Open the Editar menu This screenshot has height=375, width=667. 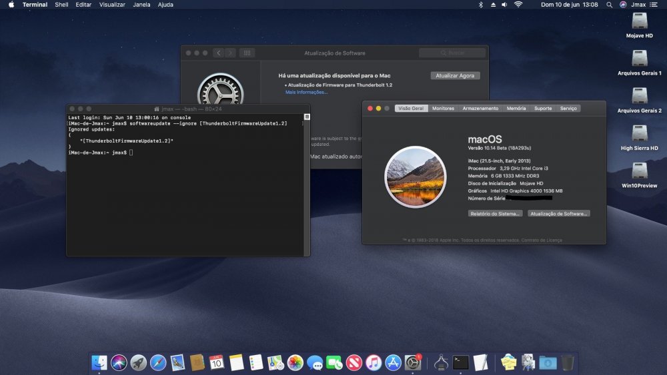83,5
